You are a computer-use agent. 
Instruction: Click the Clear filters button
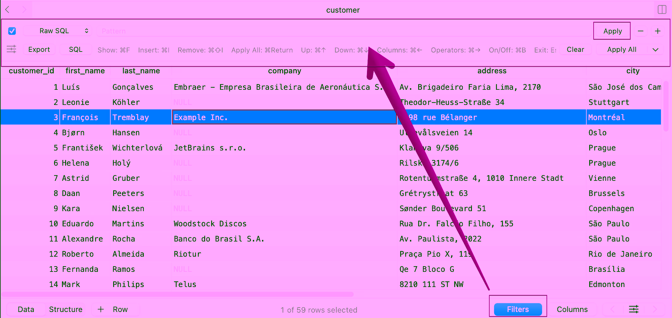pyautogui.click(x=575, y=50)
